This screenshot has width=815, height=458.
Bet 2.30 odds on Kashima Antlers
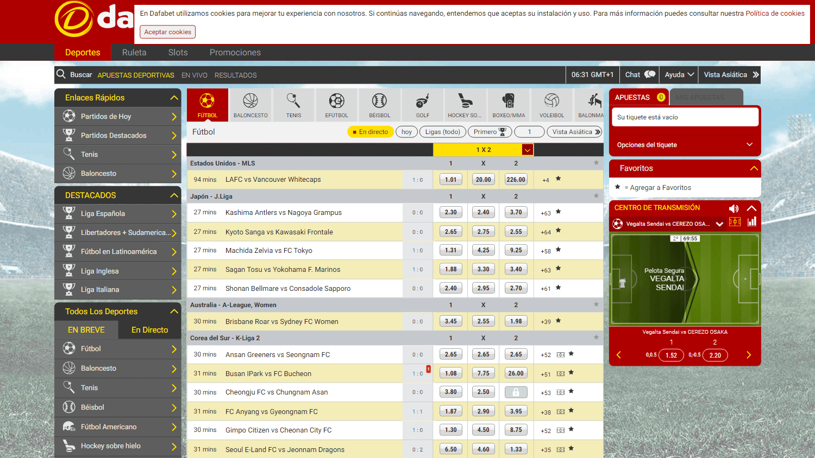(451, 212)
